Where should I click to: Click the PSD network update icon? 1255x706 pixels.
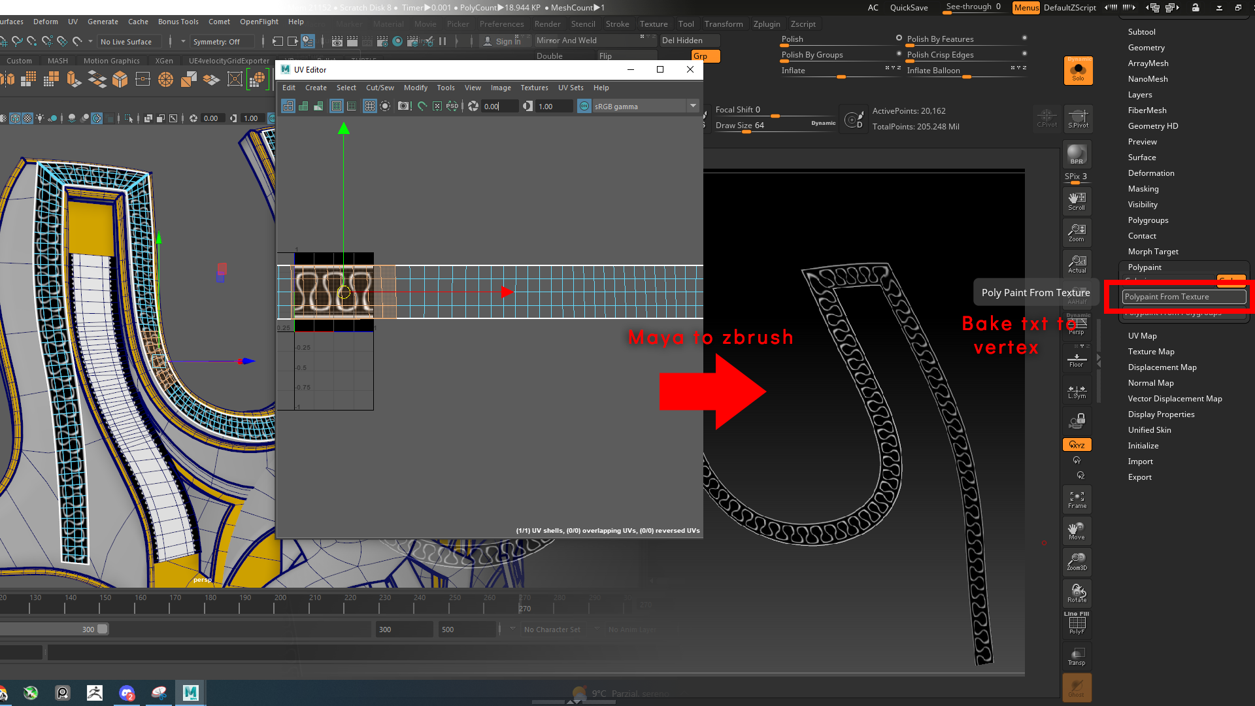click(x=452, y=106)
